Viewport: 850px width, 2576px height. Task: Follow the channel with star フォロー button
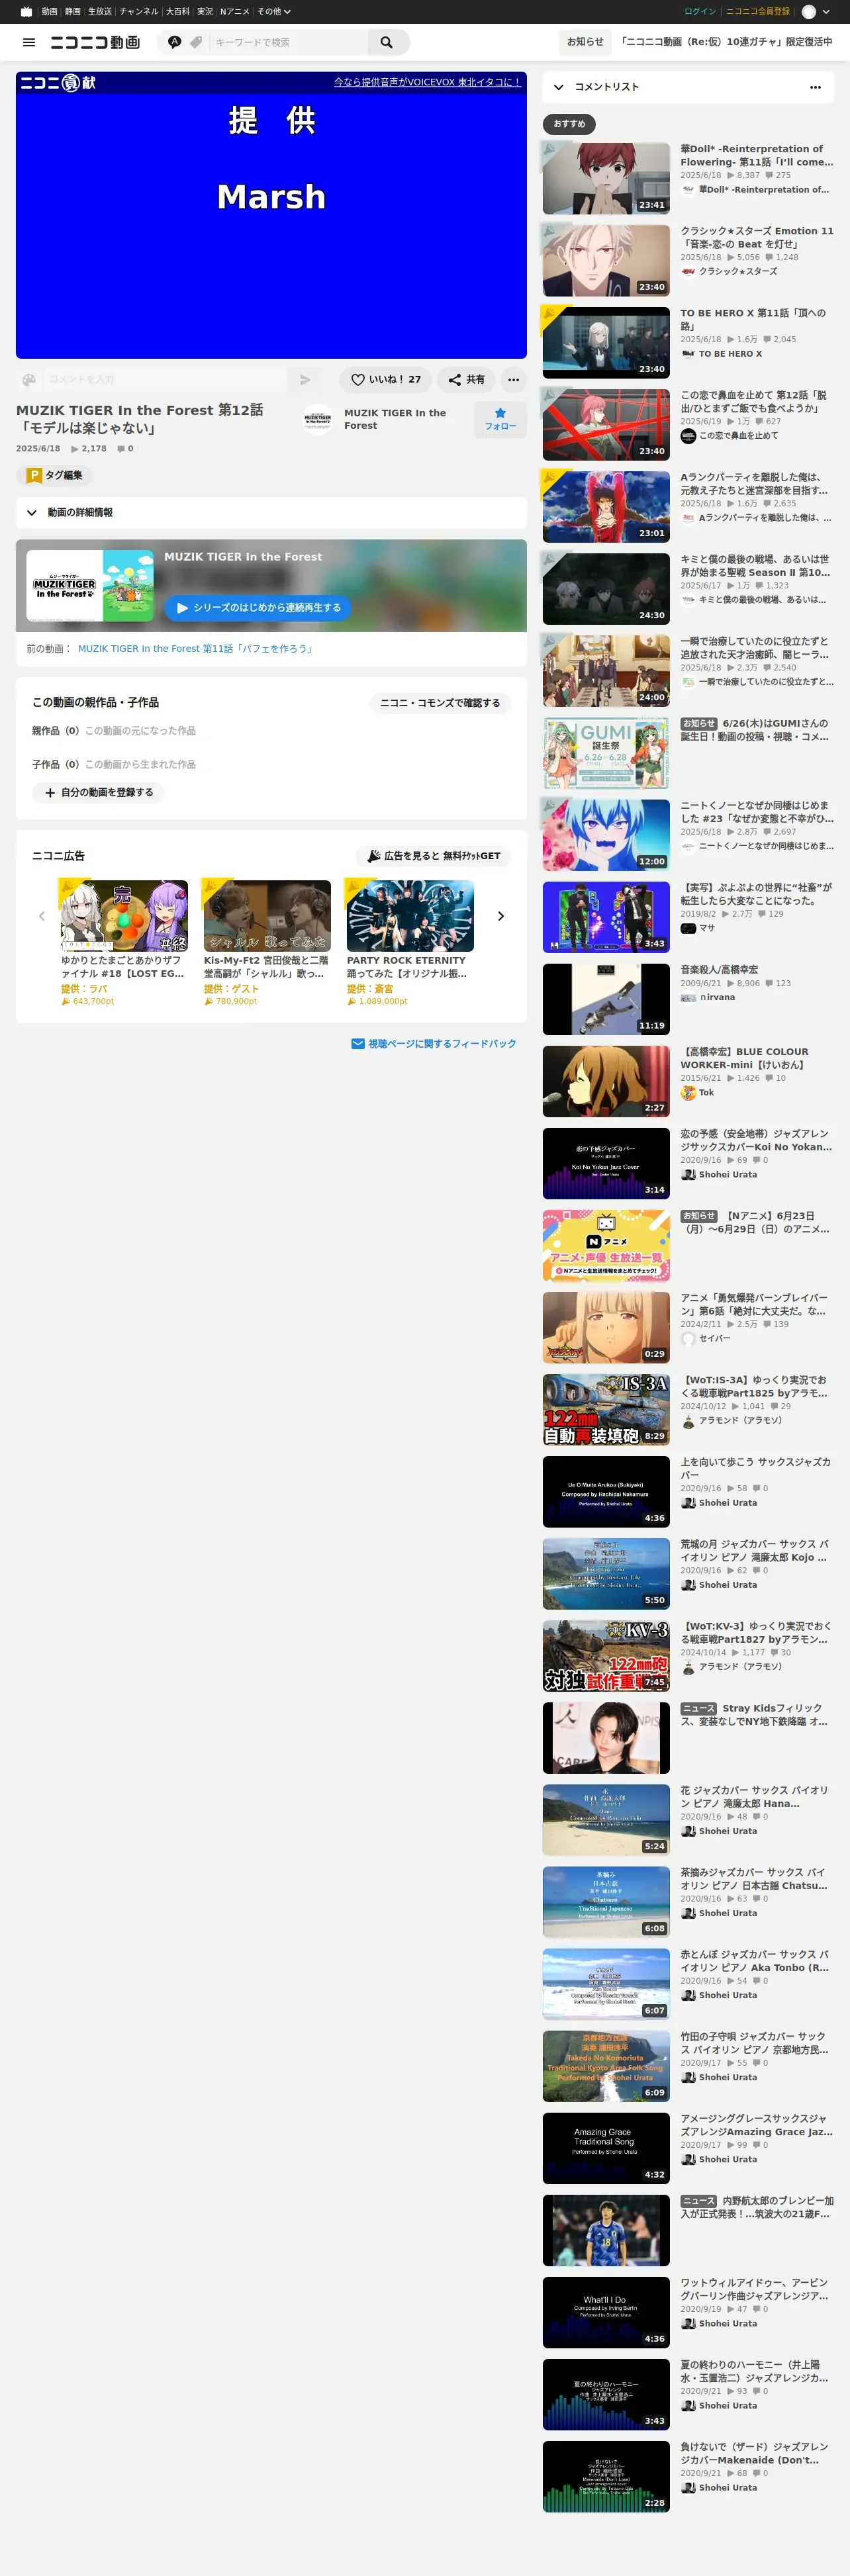tap(500, 419)
